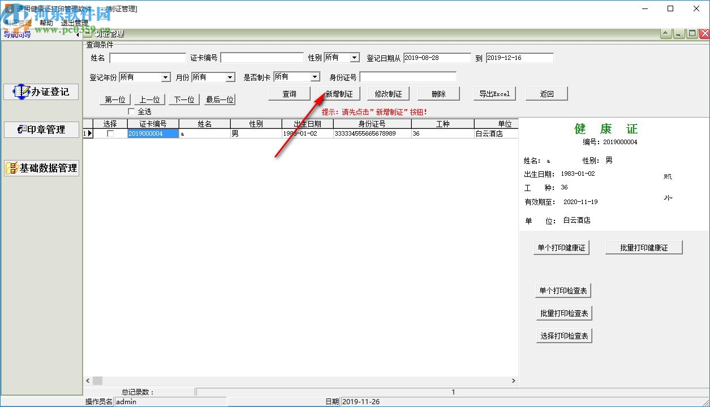Click the 出生日期 column header
710x407 pixels.
[x=308, y=124]
